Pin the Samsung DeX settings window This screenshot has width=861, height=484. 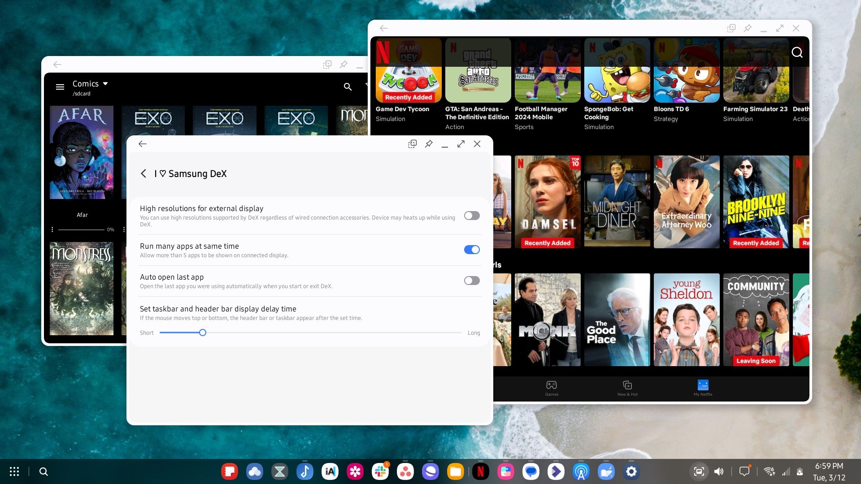click(x=429, y=144)
